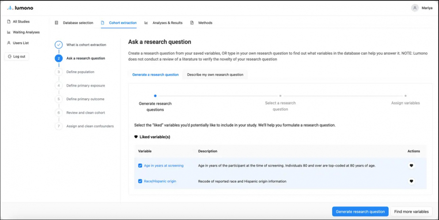Click the Variable column header
439x220 pixels.
145,151
